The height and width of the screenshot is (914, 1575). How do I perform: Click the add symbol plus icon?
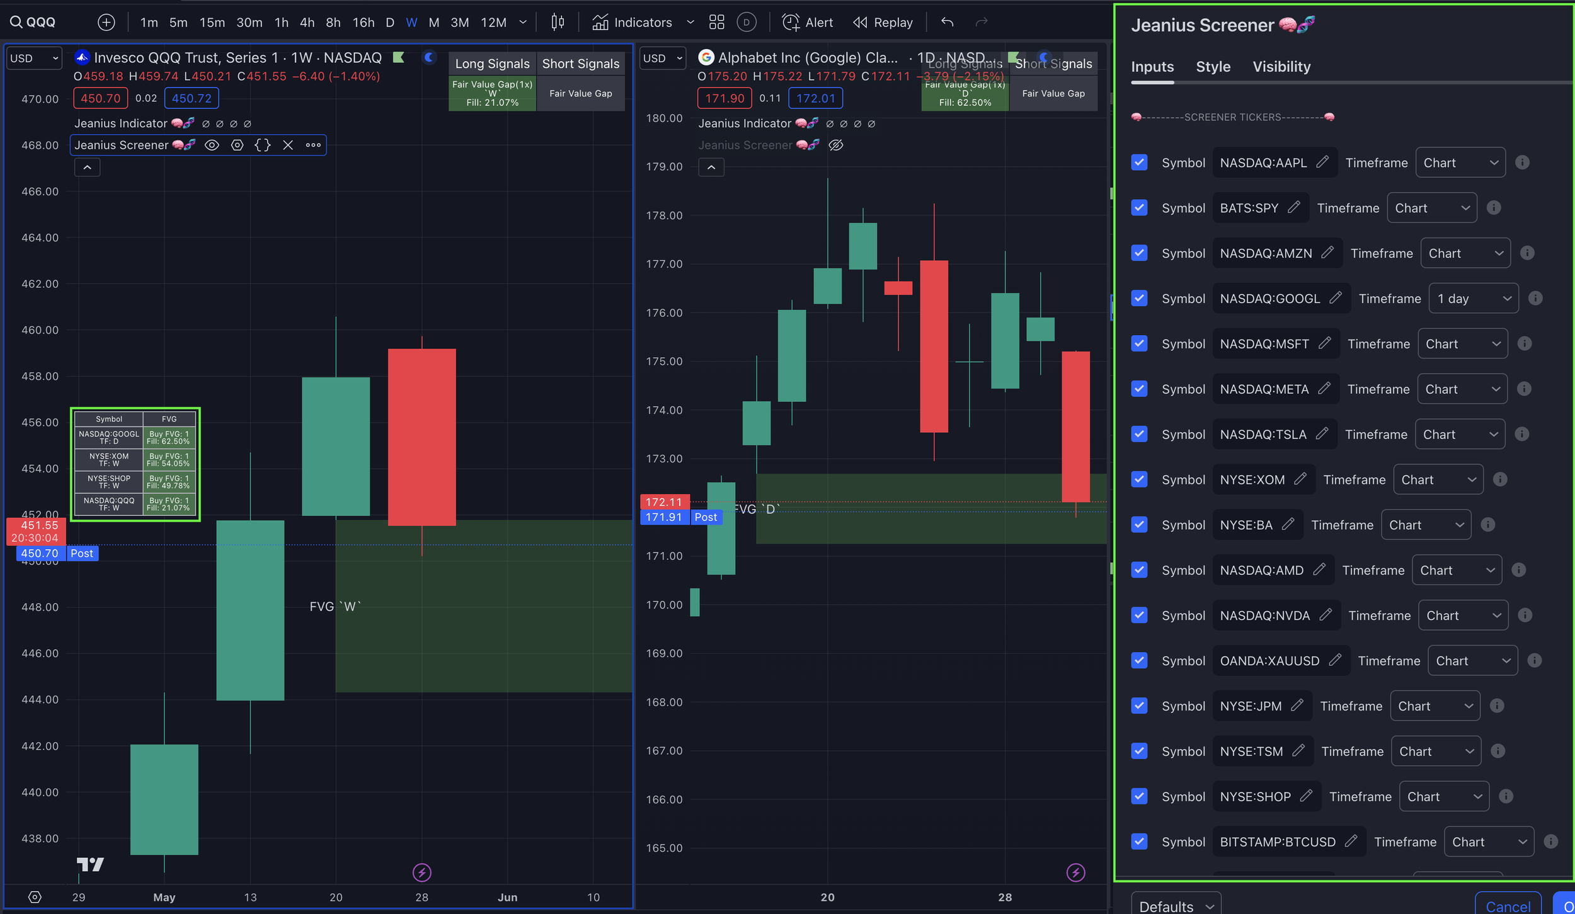click(x=106, y=23)
